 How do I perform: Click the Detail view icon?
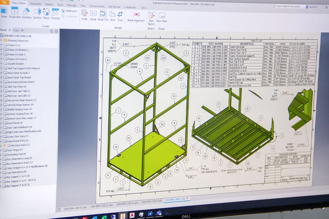coord(46,14)
